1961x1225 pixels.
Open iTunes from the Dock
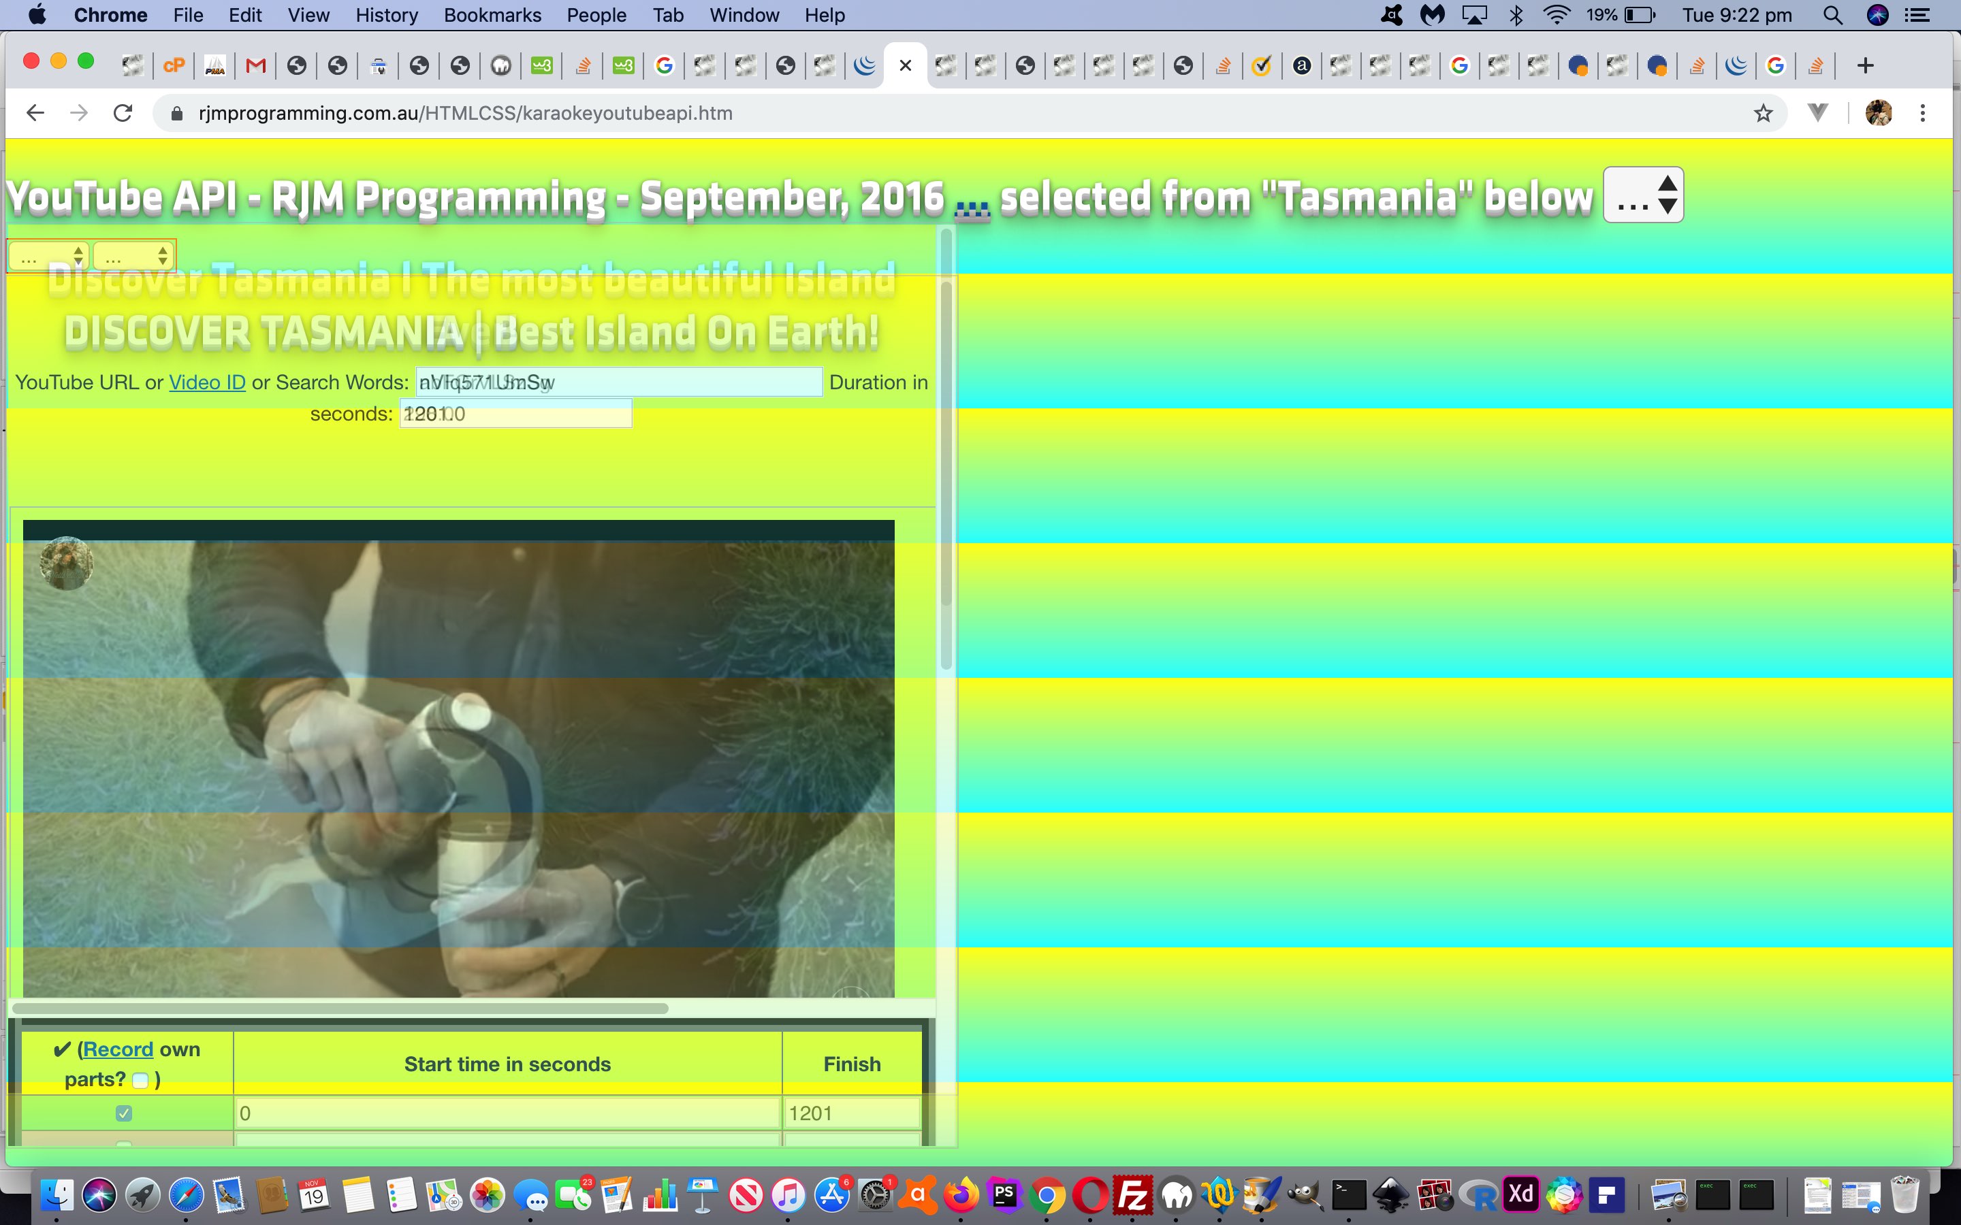(788, 1196)
